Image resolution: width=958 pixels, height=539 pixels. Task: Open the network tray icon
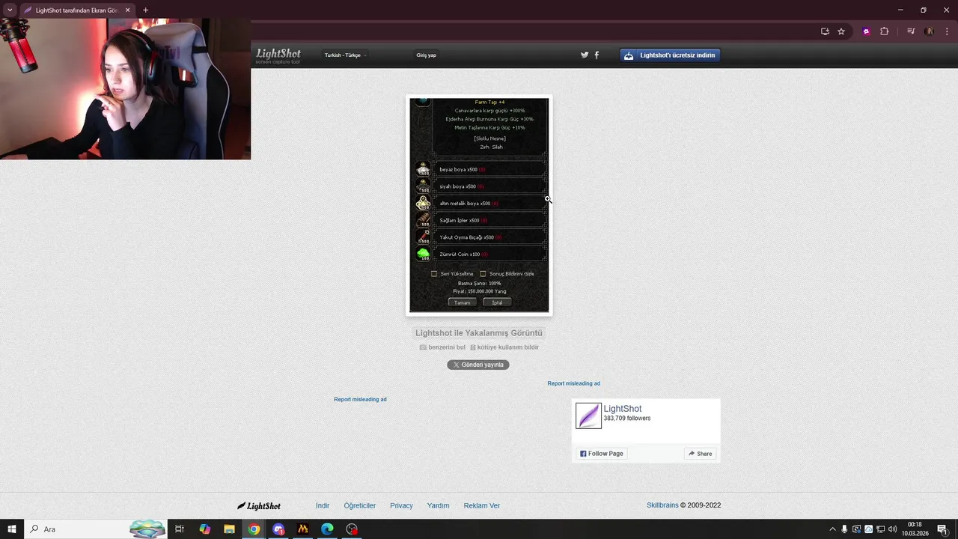coord(880,529)
